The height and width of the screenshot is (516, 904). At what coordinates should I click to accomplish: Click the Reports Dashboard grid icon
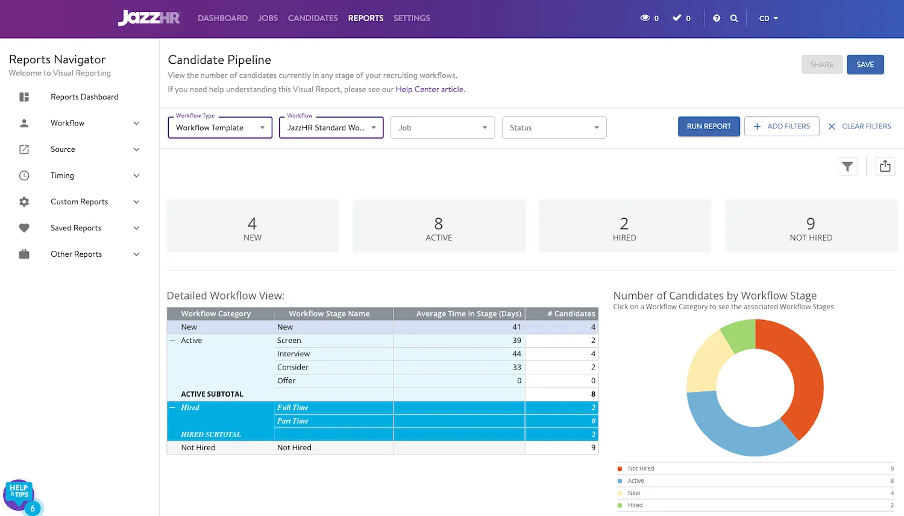(24, 97)
